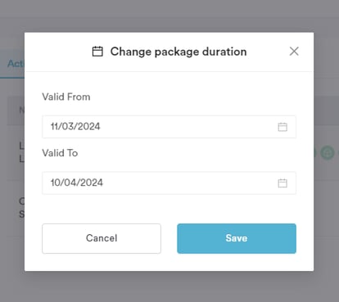Click the background table header behind the dialog
339x302 pixels.
(x=16, y=110)
